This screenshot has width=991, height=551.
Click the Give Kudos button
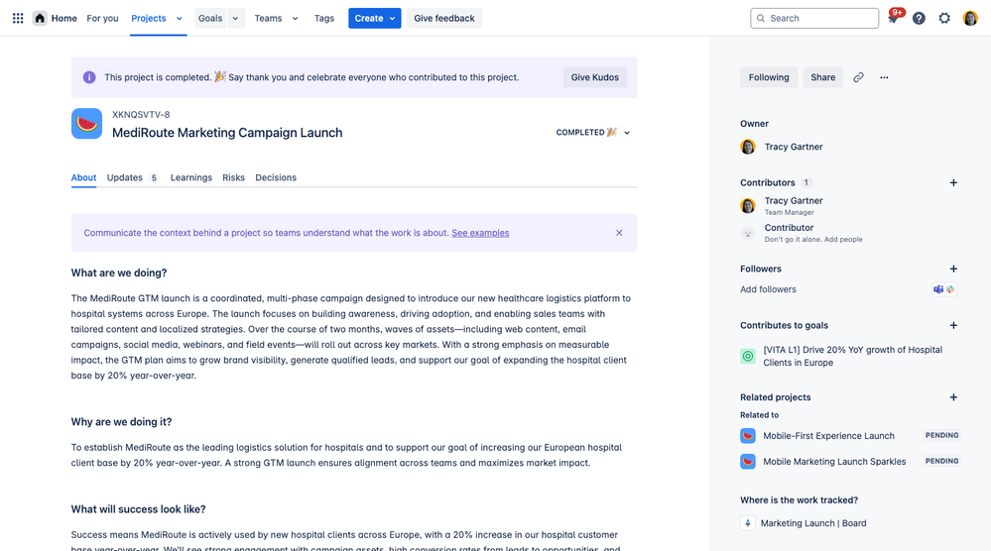(595, 77)
